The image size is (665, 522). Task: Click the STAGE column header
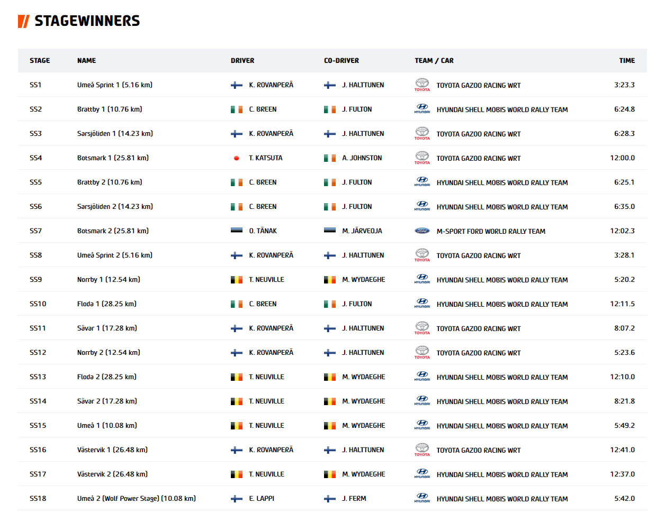tap(40, 61)
